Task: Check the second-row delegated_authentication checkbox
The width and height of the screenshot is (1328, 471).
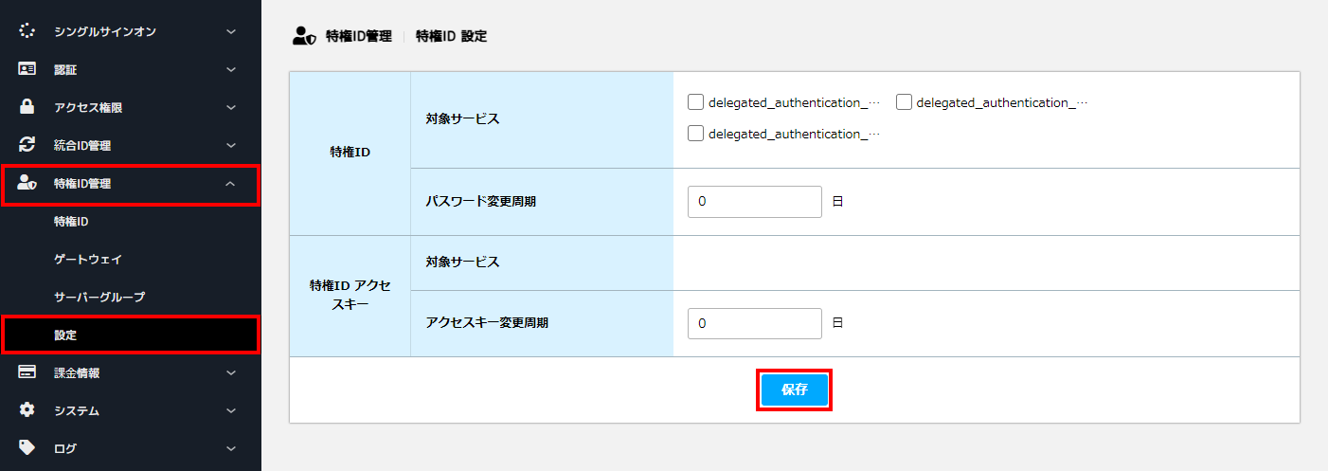Action: point(696,134)
